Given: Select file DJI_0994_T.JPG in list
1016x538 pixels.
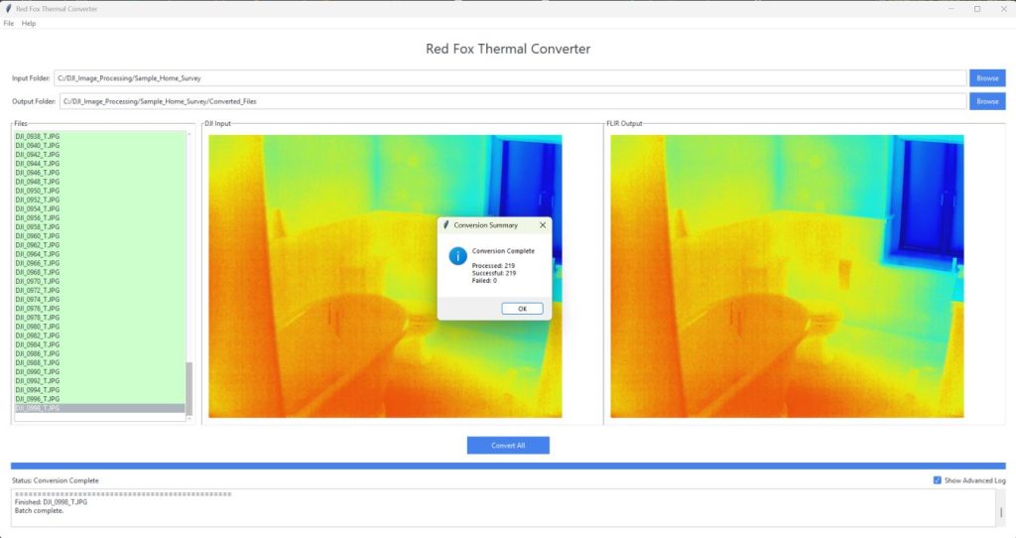Looking at the screenshot, I should click(99, 390).
